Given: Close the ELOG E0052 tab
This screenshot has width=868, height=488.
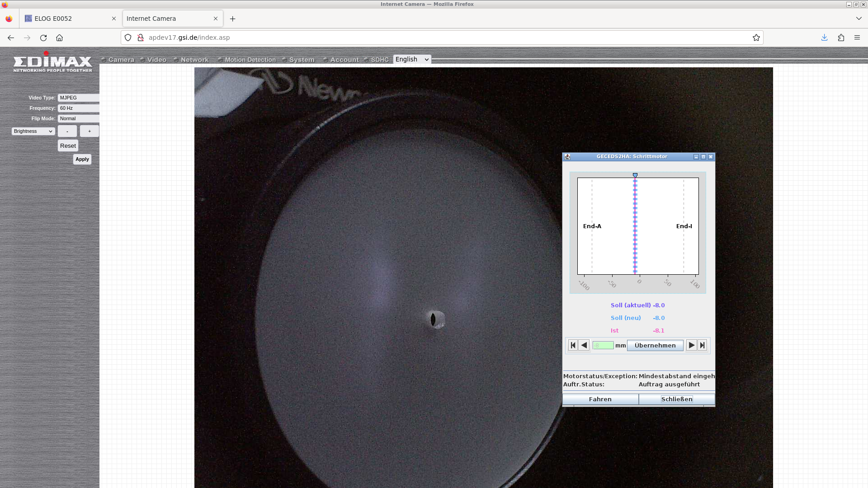Looking at the screenshot, I should (x=114, y=19).
